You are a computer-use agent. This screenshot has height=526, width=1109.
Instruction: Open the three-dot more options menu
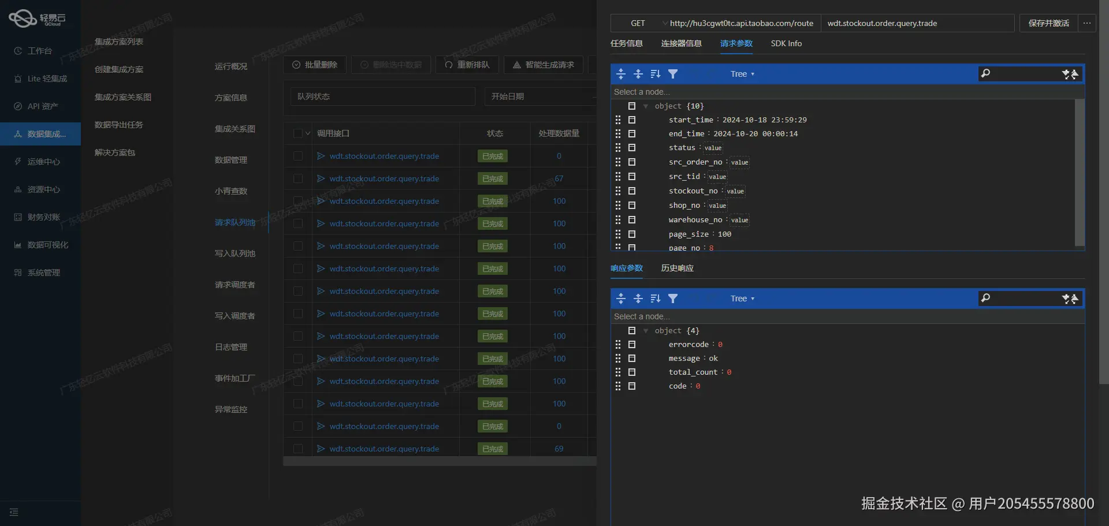[1087, 23]
